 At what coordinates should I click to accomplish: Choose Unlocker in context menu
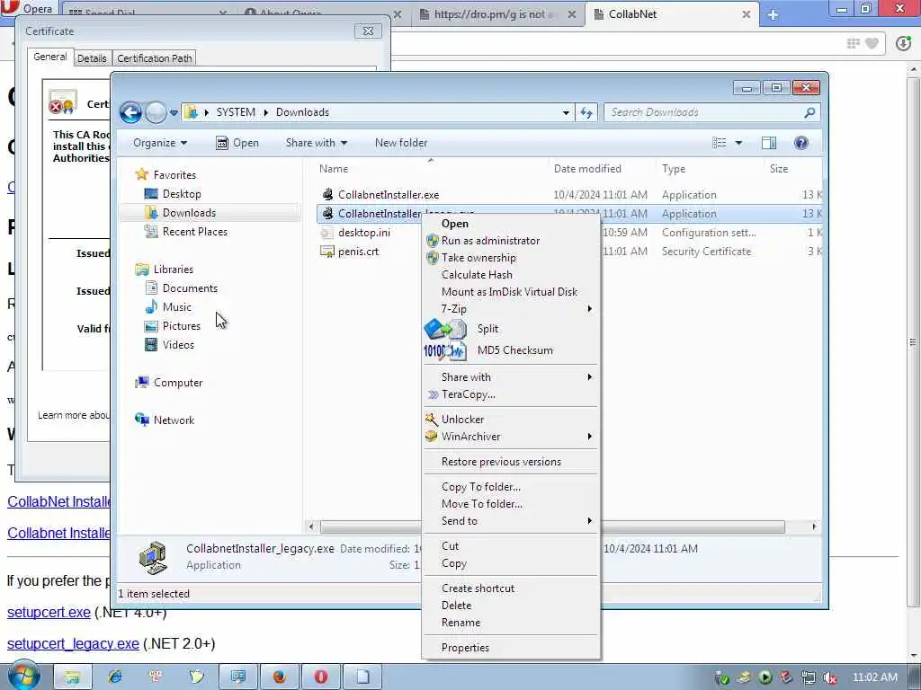coord(511,420)
